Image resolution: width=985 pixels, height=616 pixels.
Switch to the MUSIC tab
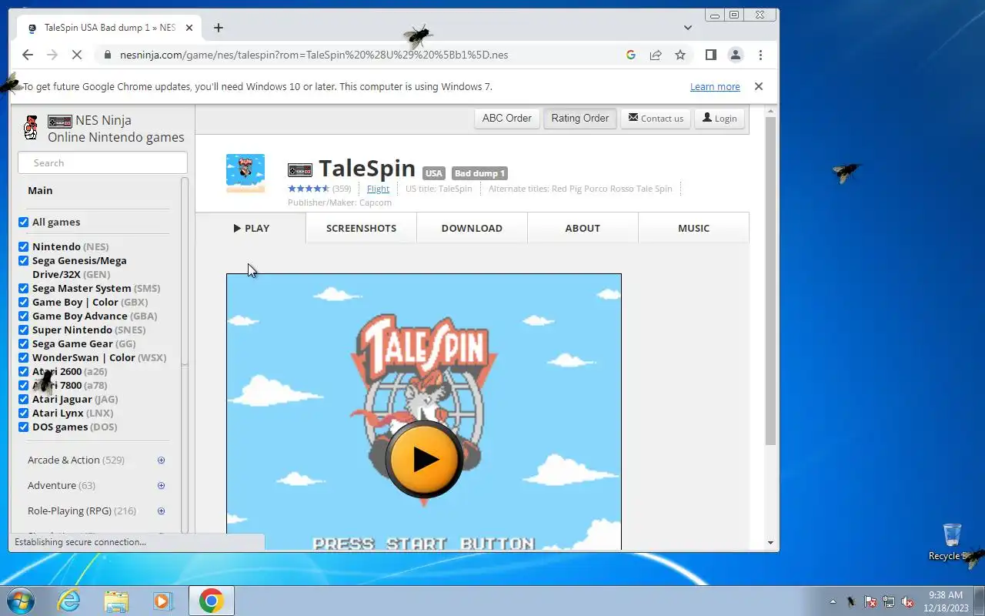(x=693, y=228)
